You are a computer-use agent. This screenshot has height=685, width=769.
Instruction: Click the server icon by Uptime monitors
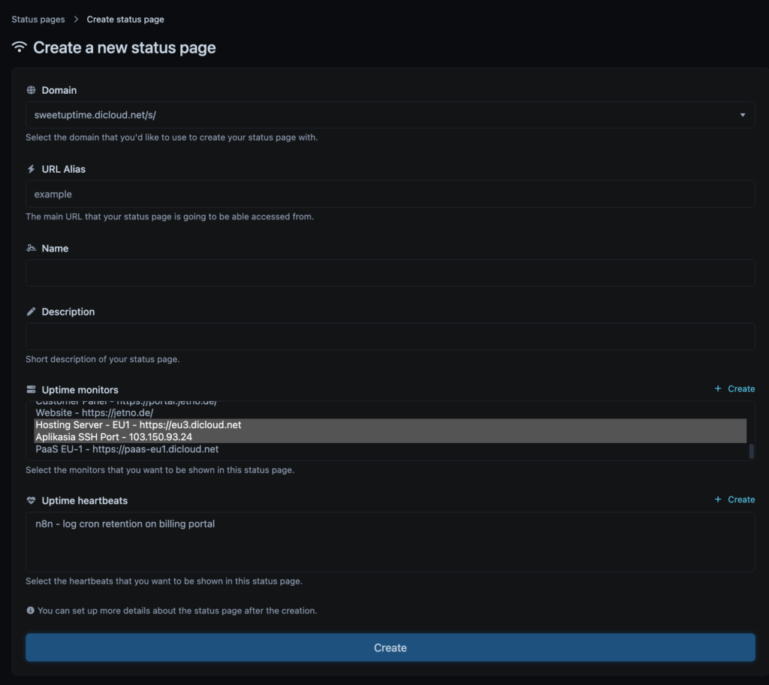(31, 390)
